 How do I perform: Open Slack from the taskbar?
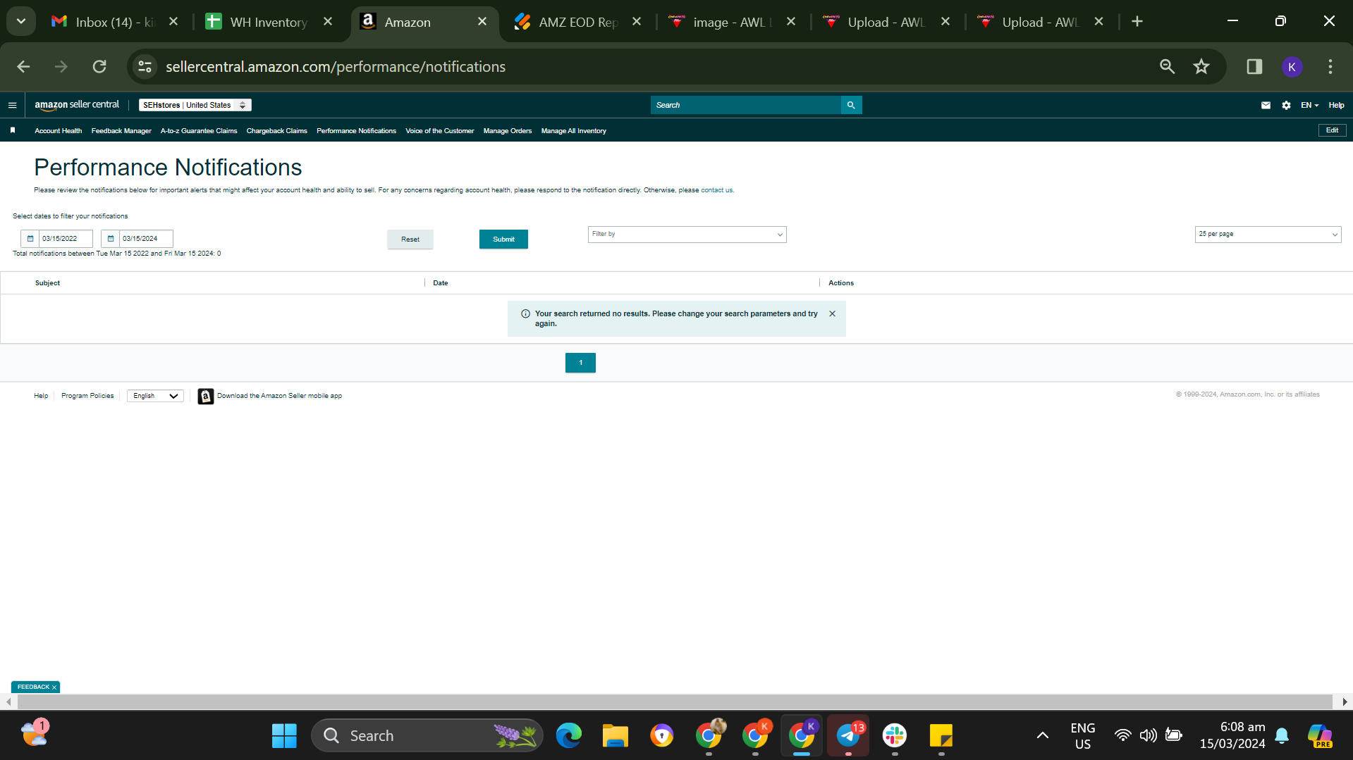coord(894,736)
